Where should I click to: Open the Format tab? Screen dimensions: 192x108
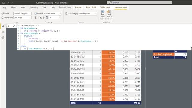(78, 7)
